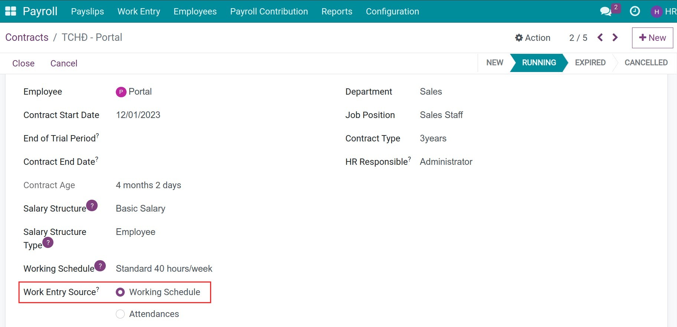Select the RUNNING status stage
Viewport: 677px width, 327px height.
pos(539,63)
